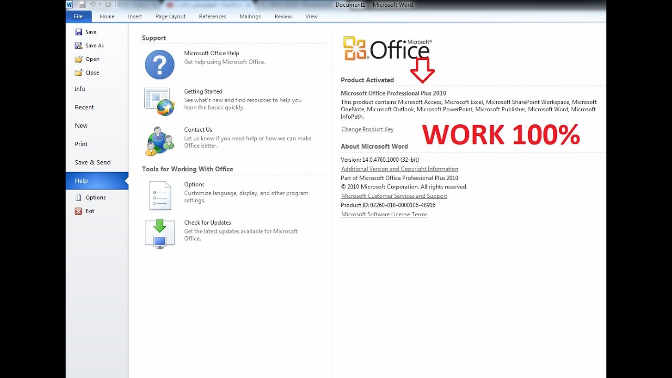Click the Save icon in Quick Access Toolbar
This screenshot has width=672, height=378.
point(82,5)
